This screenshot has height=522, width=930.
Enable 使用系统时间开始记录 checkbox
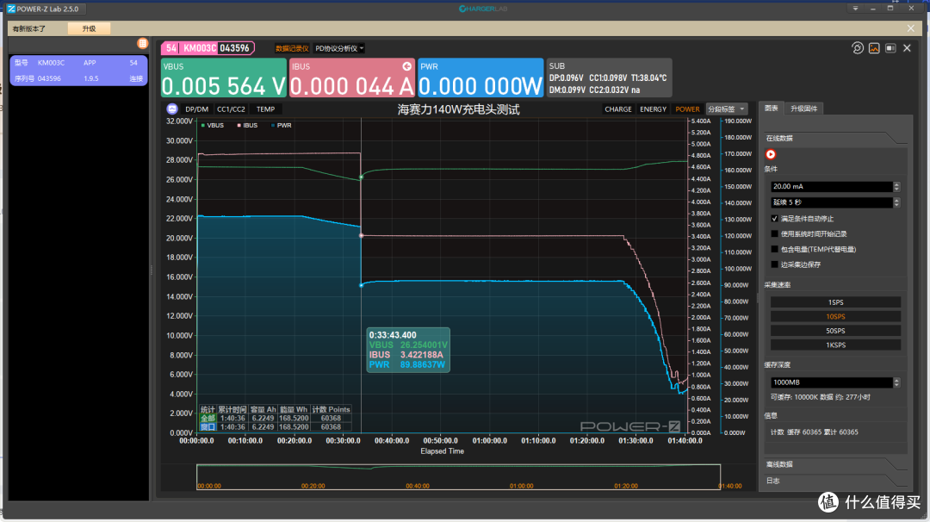click(775, 233)
